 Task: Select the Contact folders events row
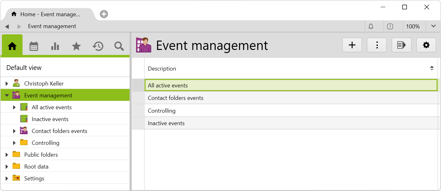click(176, 98)
